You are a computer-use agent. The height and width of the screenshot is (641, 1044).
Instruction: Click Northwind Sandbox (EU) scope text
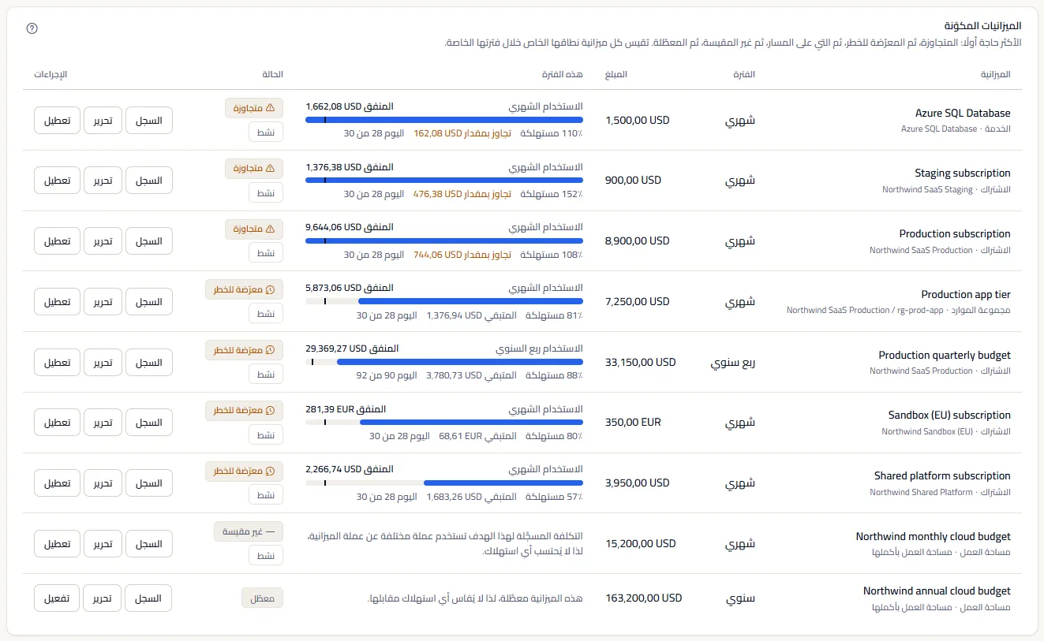[x=927, y=432]
